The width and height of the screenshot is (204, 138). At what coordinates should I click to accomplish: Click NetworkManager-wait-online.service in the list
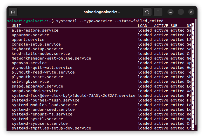click(x=51, y=58)
